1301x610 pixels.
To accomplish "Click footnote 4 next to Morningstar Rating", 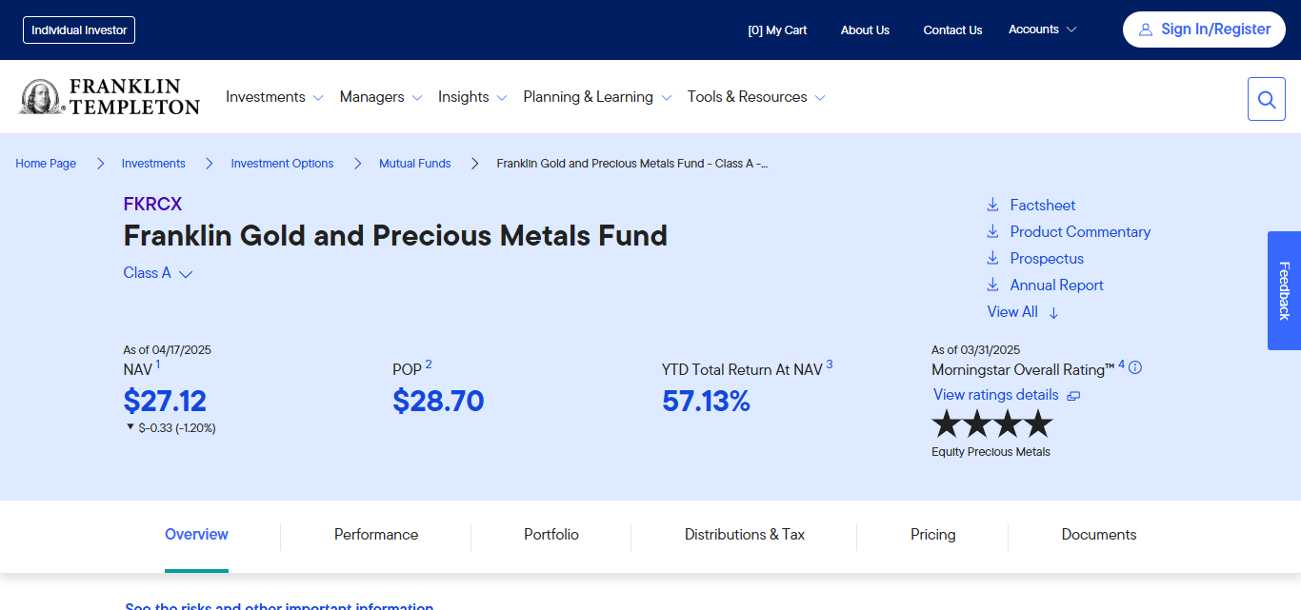I will coord(1121,364).
